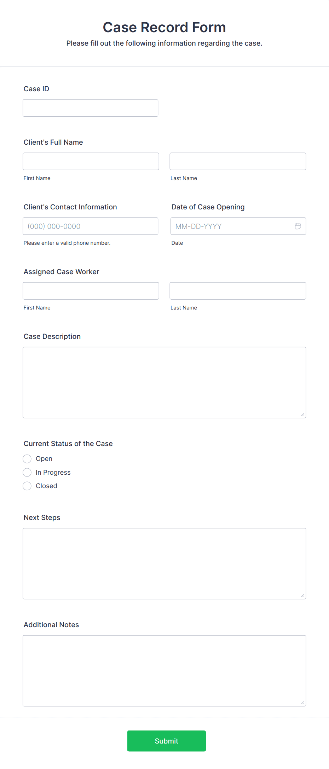Click the case worker First Name field
This screenshot has height=769, width=329.
[x=91, y=290]
